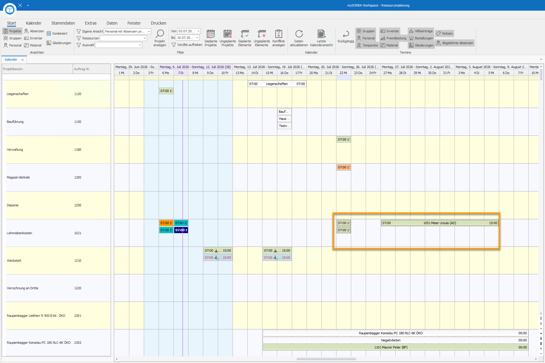545x363 pixels.
Task: Toggle the Notizen button in Termine
Action: pyautogui.click(x=444, y=33)
